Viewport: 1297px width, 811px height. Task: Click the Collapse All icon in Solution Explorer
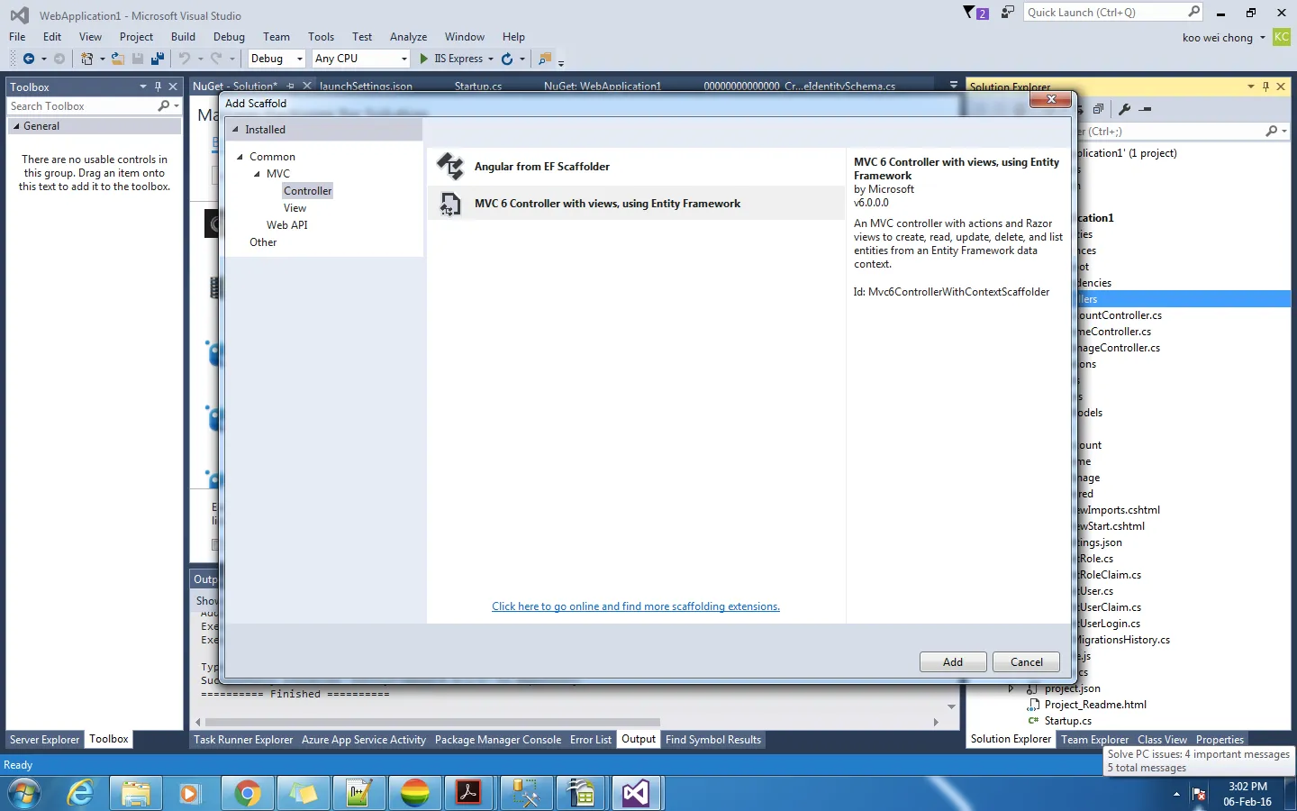coord(1098,109)
